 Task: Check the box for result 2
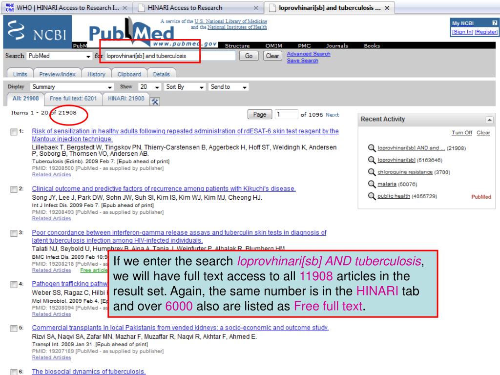coord(14,189)
